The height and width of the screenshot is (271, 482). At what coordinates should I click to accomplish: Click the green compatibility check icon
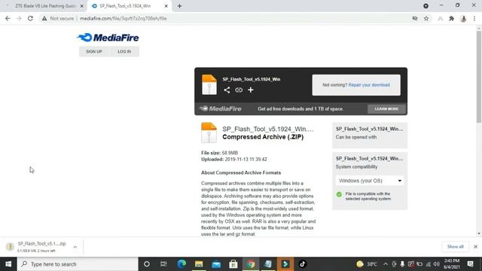point(339,194)
